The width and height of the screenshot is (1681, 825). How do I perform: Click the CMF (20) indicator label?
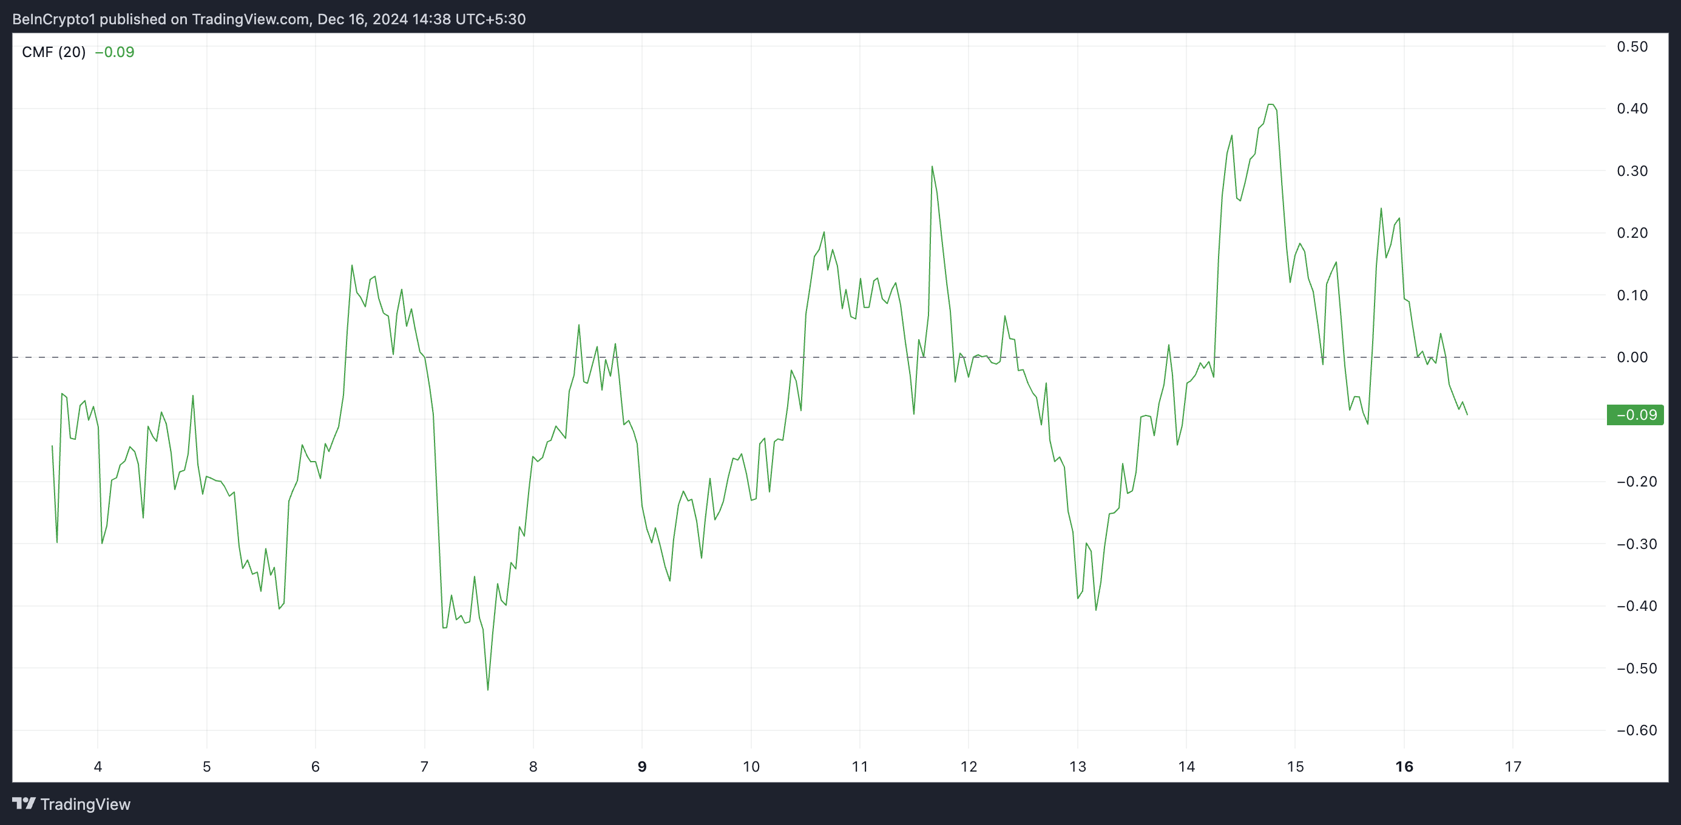pyautogui.click(x=53, y=52)
